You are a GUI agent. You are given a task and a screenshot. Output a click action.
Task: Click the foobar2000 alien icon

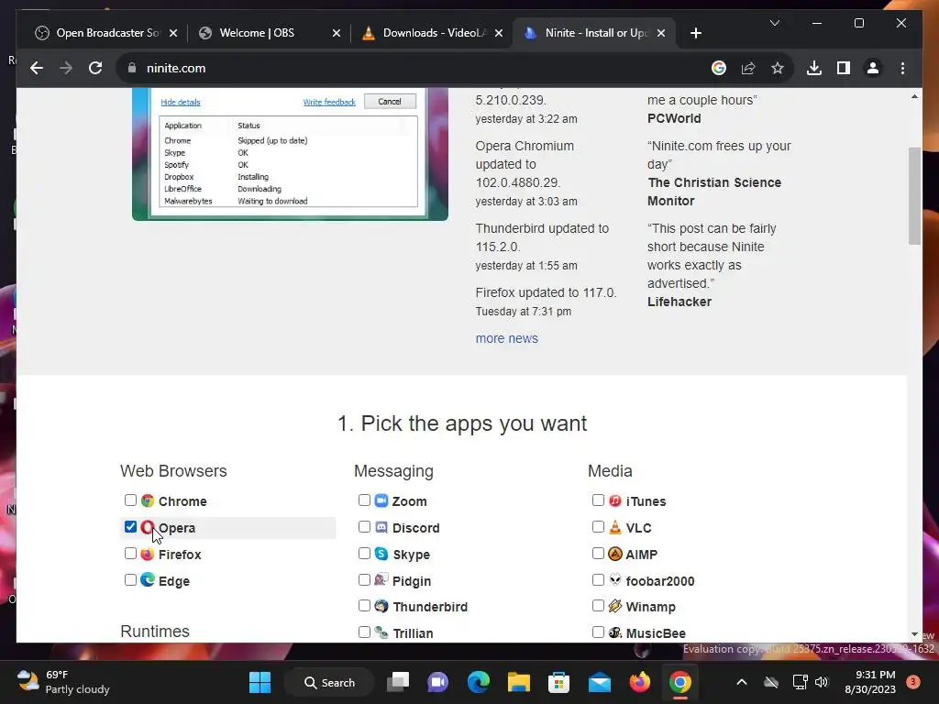pyautogui.click(x=615, y=580)
